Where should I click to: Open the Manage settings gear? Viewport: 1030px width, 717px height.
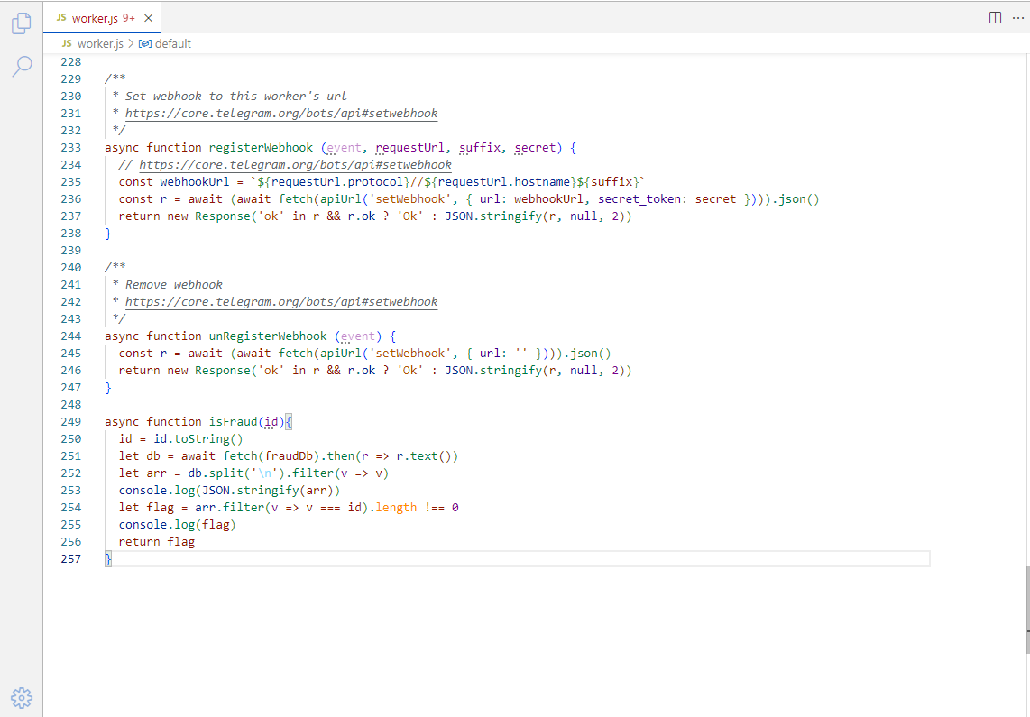click(x=22, y=697)
